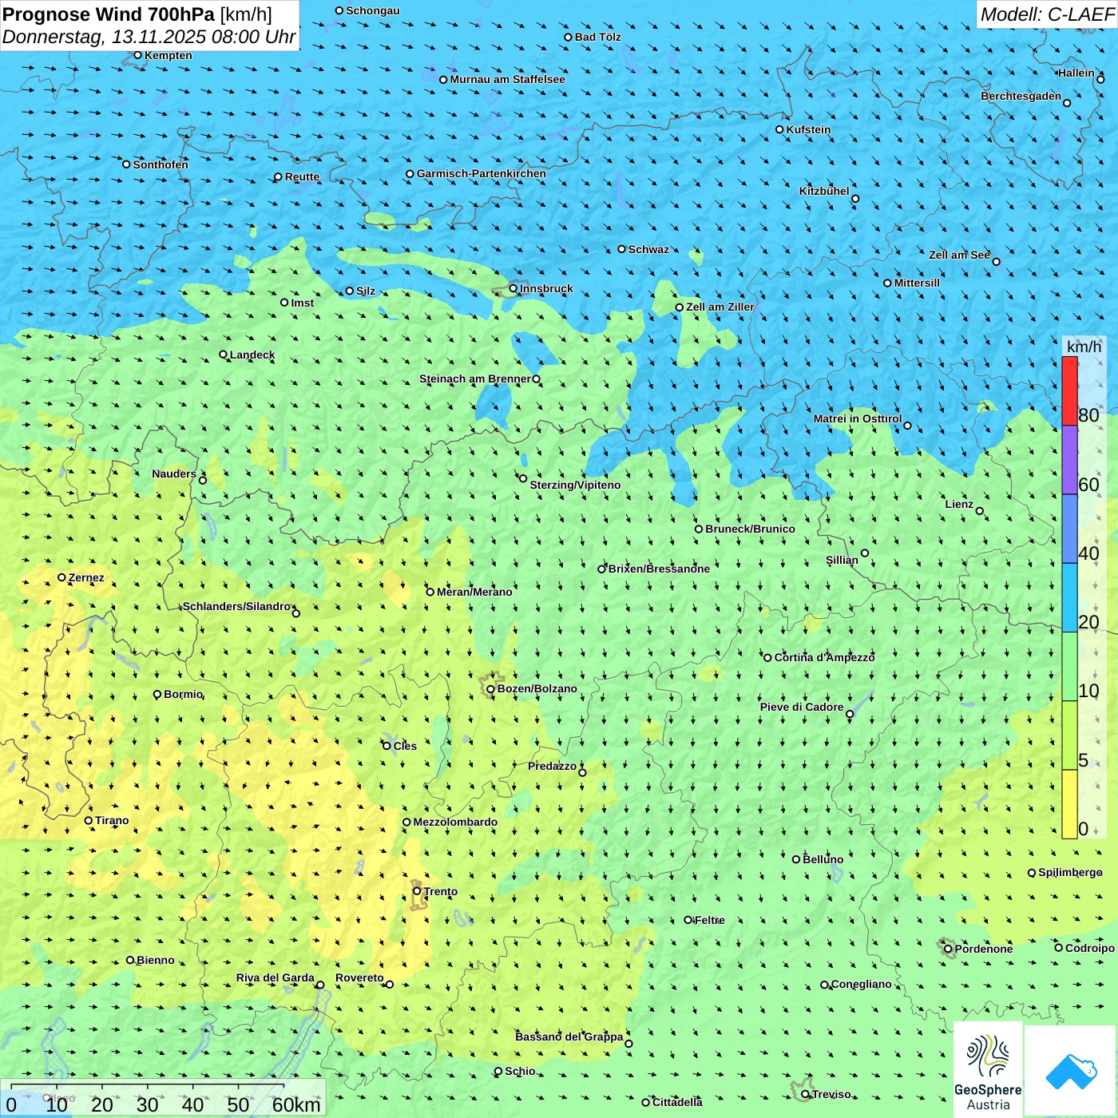Click the blue cloud arrow logo
1118x1118 pixels.
pyautogui.click(x=1071, y=1071)
